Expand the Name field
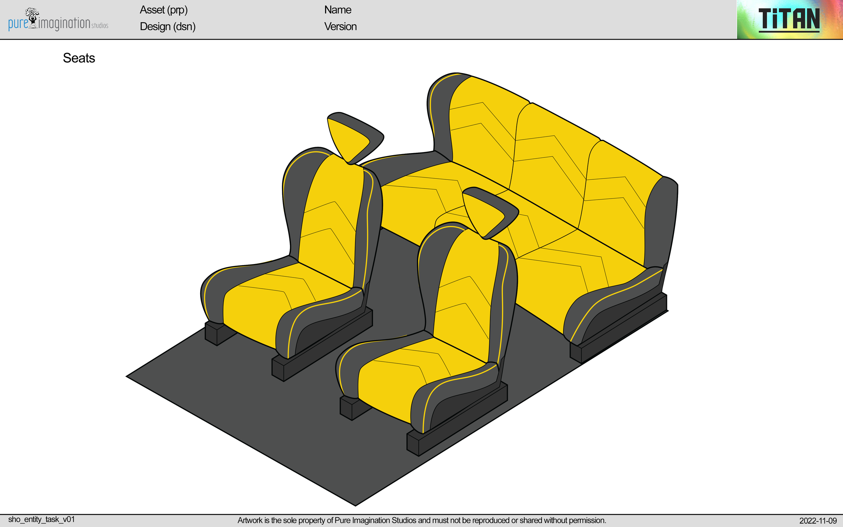This screenshot has height=527, width=843. [337, 10]
